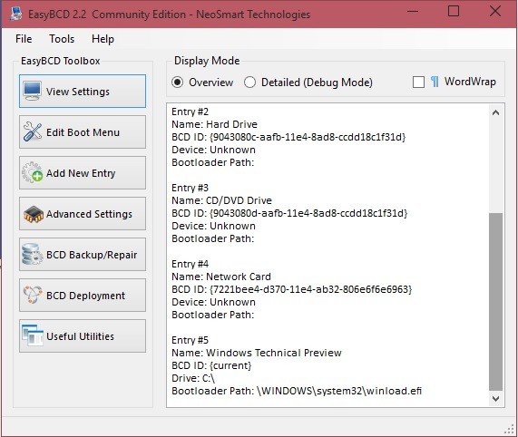Image resolution: width=518 pixels, height=437 pixels.
Task: Open Edit Boot Menu button label
Action: tap(83, 132)
